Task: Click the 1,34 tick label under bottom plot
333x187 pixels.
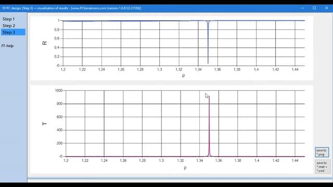Action: 200,161
